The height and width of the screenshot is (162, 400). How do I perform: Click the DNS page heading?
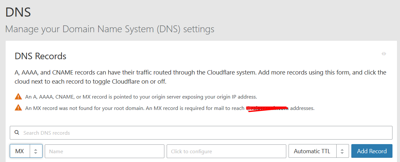click(18, 12)
